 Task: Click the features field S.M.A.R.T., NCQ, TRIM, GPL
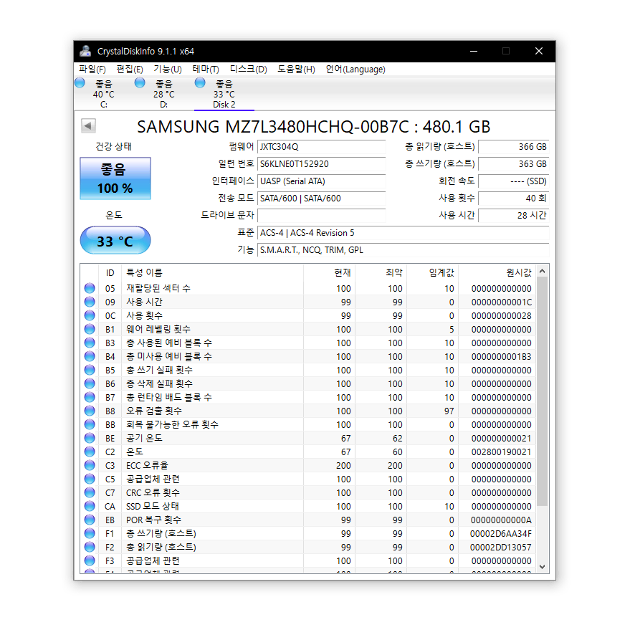[404, 250]
